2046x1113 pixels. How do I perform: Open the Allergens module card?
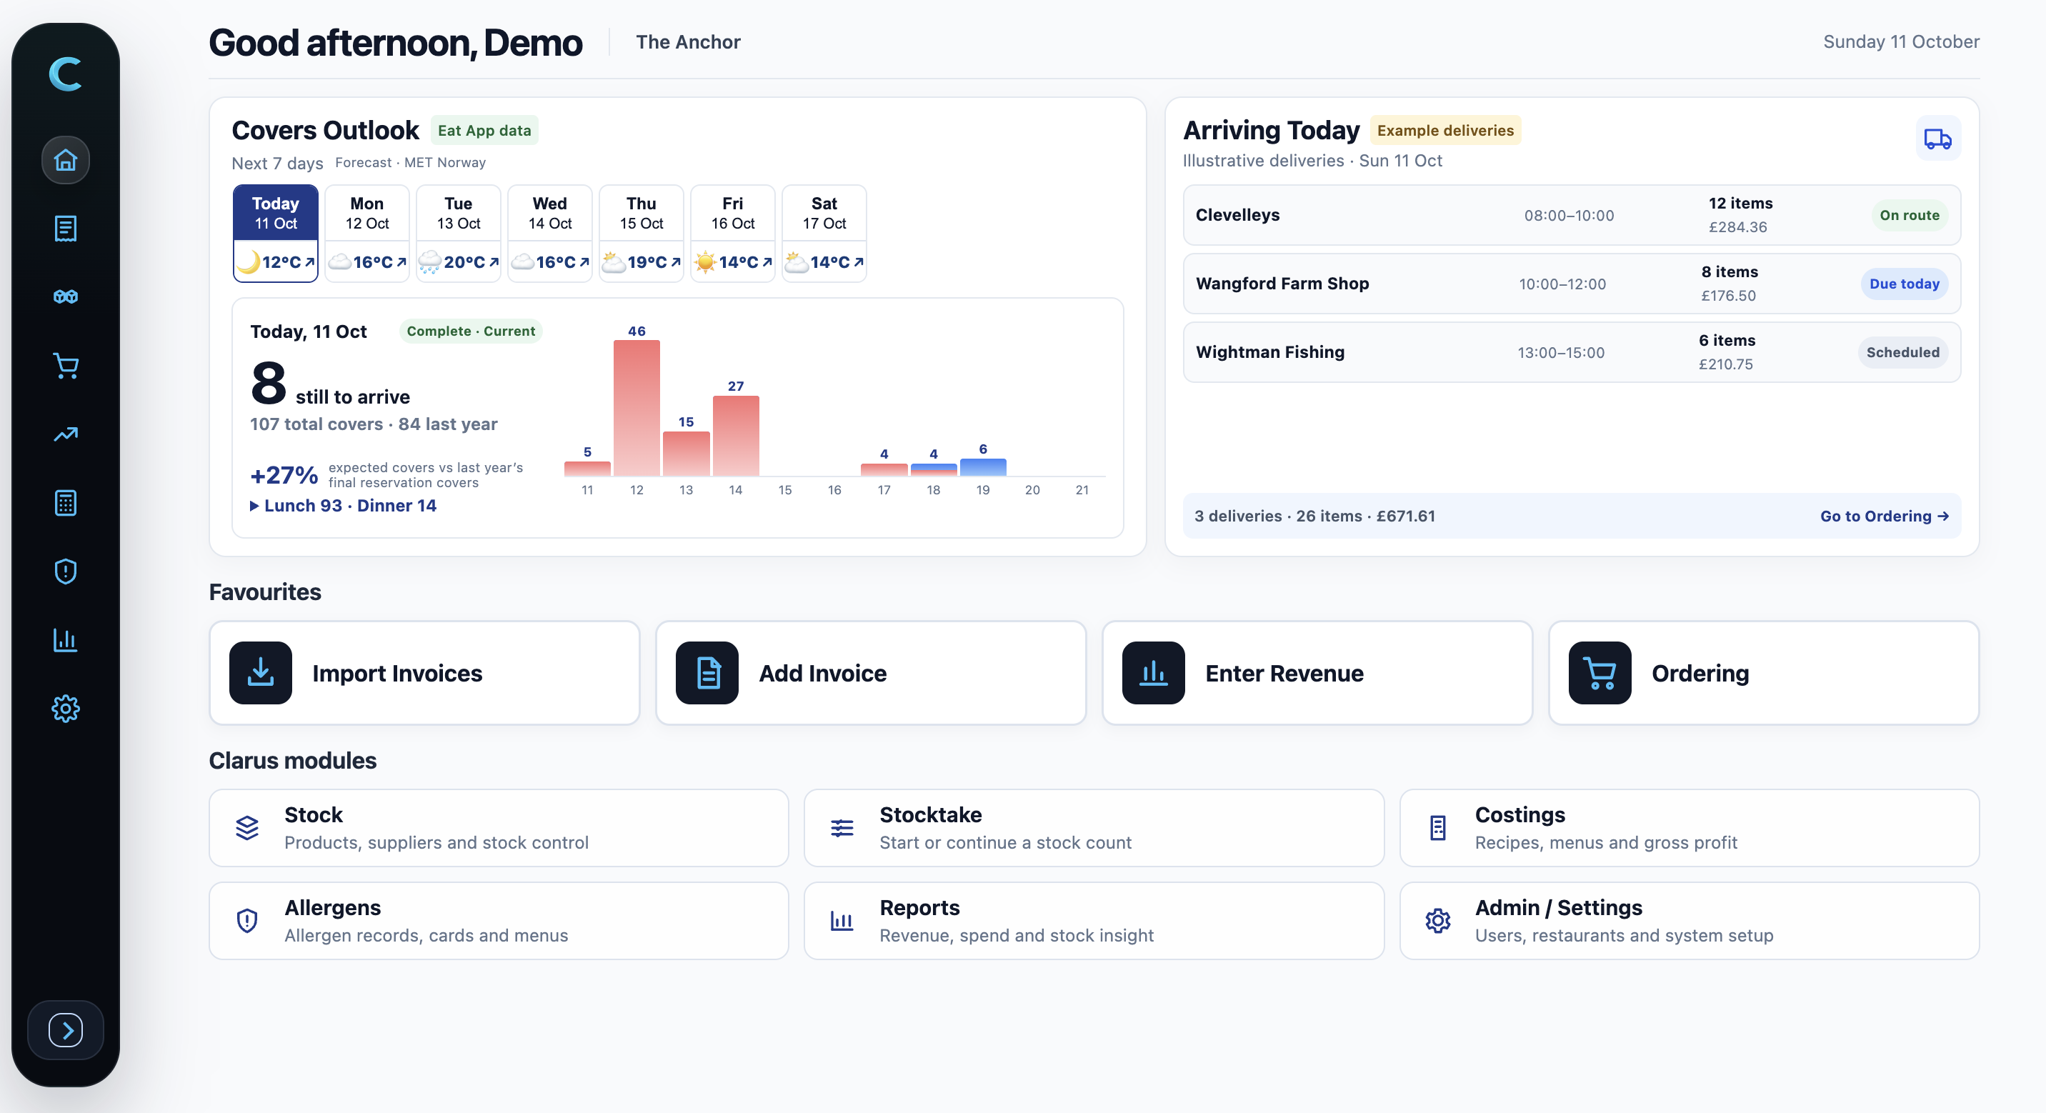pos(499,921)
